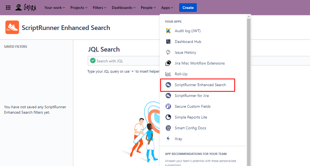
Task: Click 'Type your JQL query' hint text
Action: point(124,71)
